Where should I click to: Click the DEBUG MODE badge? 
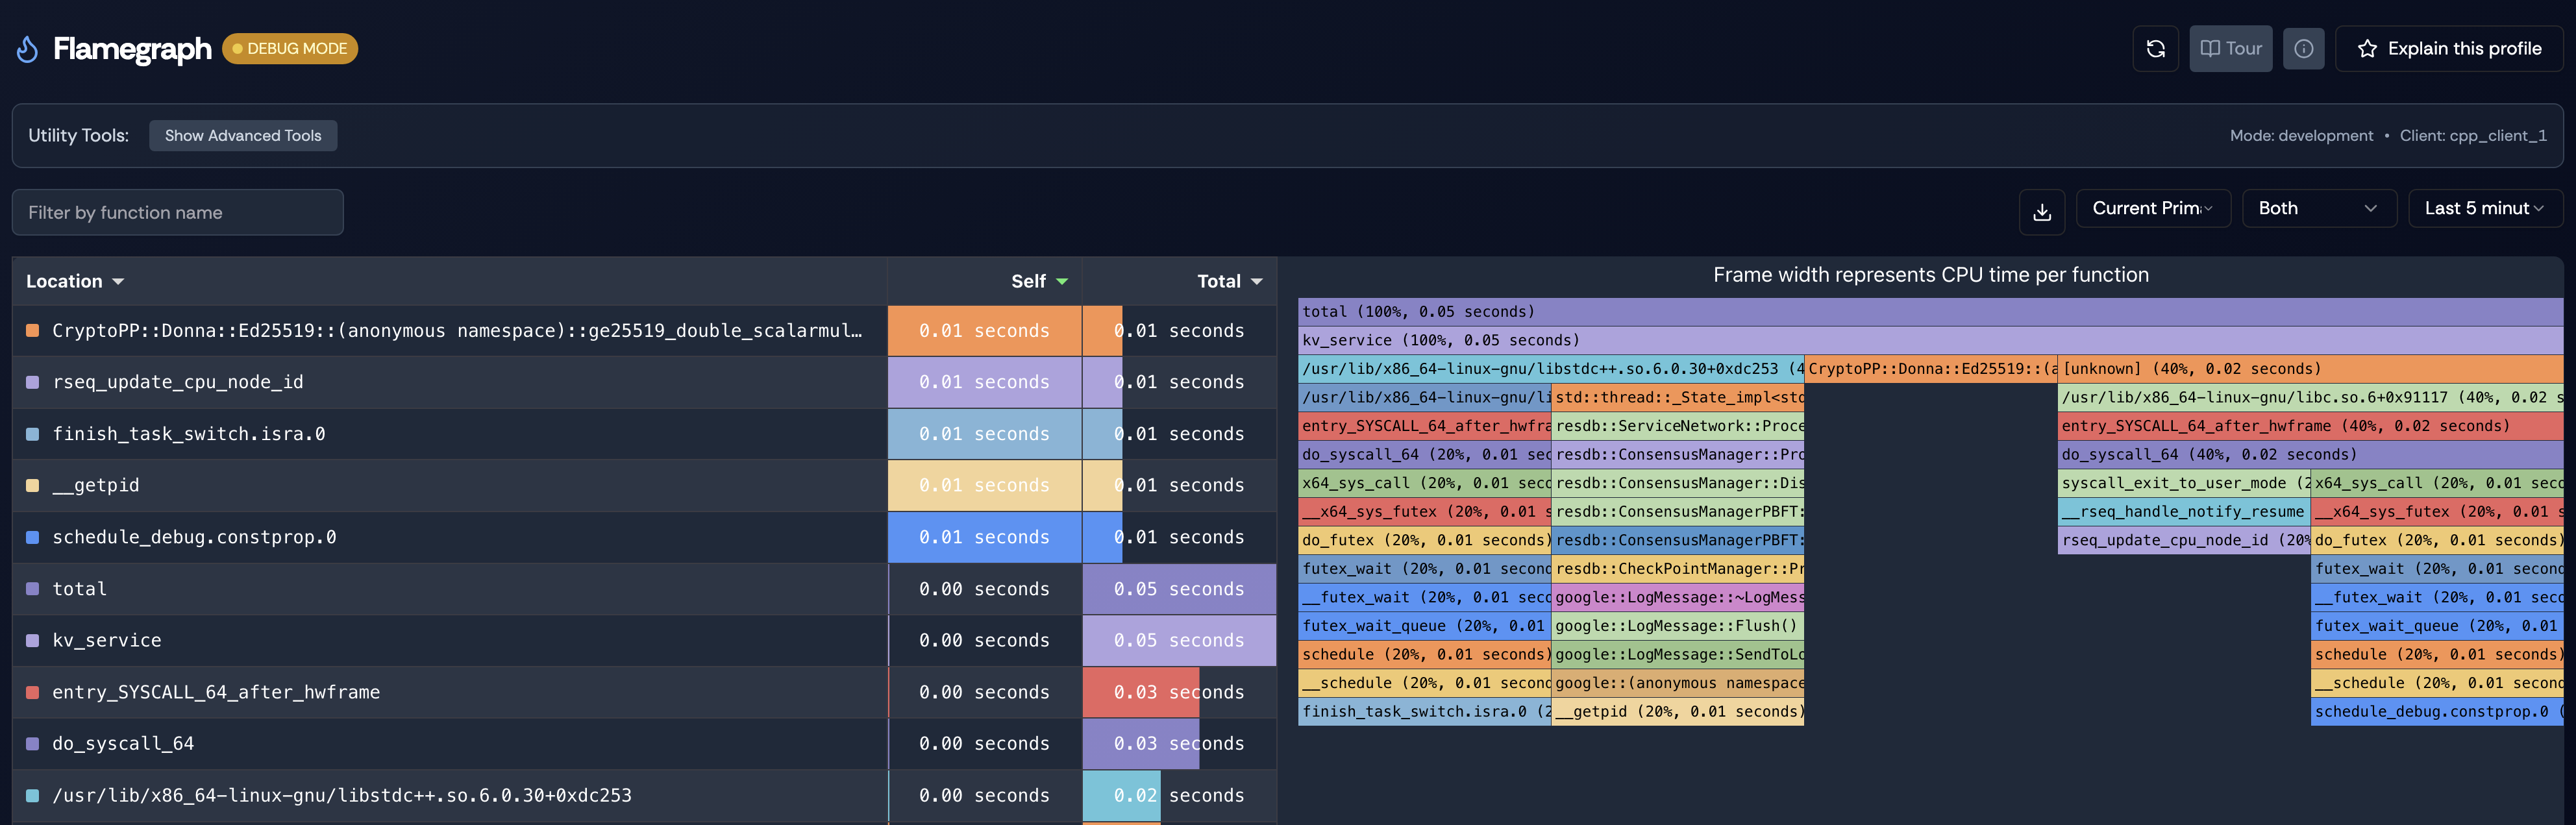(290, 48)
